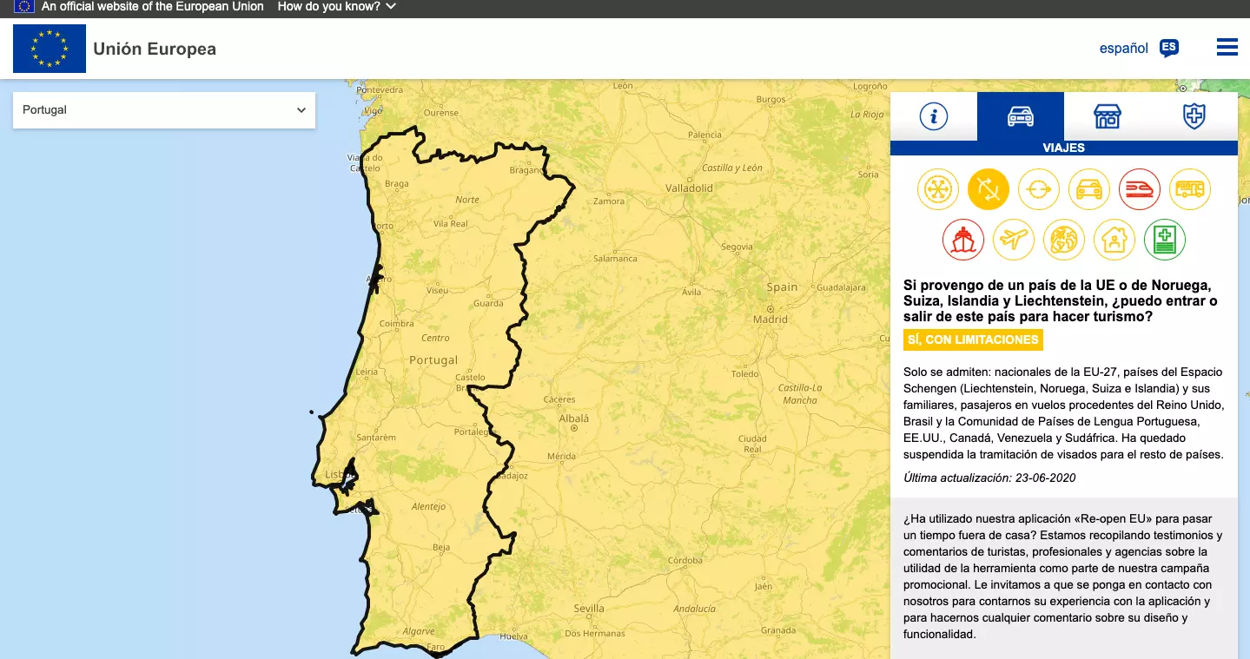Click the Sevilla label on the map
1250x659 pixels.
coord(589,608)
